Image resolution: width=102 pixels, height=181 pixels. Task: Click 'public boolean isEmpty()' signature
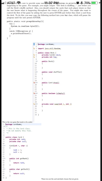click(53, 93)
